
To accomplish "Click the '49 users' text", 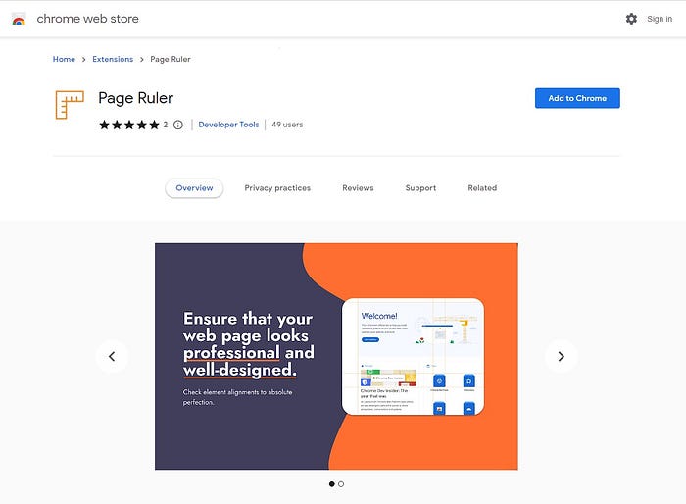I will [287, 125].
